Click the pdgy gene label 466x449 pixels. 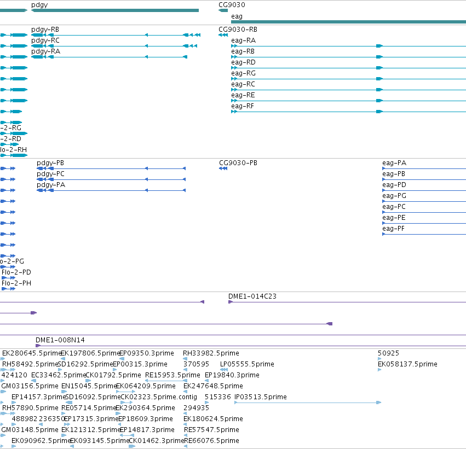[x=39, y=5]
